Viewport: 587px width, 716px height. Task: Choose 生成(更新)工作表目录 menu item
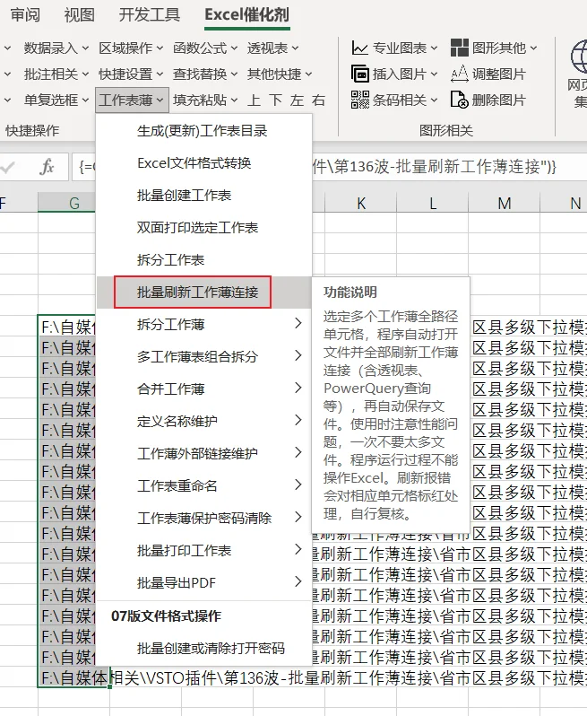click(x=204, y=131)
